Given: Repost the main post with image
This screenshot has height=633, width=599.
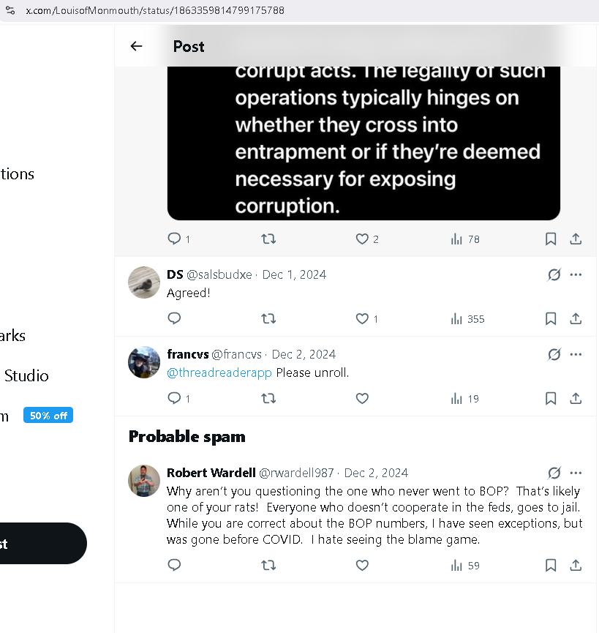Looking at the screenshot, I should [268, 239].
